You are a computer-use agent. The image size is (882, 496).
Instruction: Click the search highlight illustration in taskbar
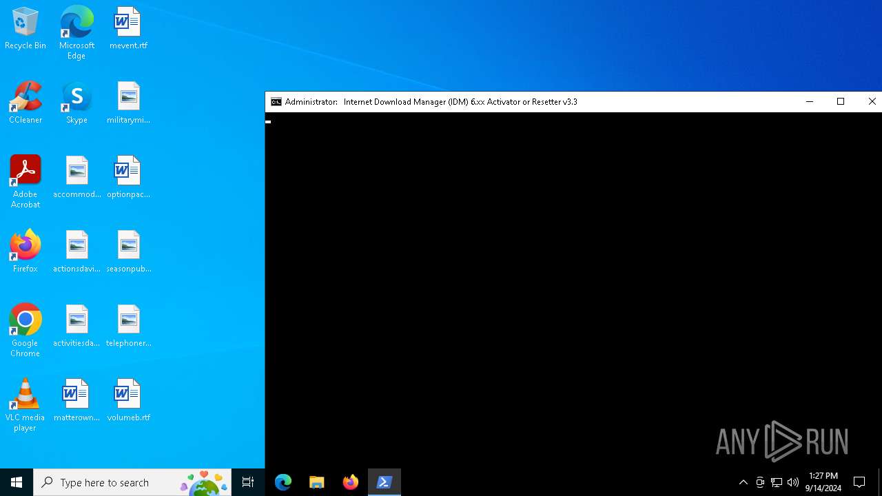click(205, 483)
